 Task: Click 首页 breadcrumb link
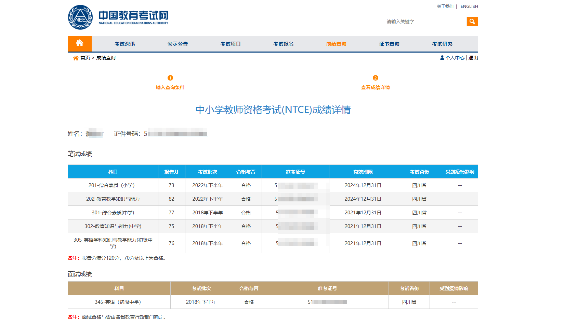pos(85,58)
